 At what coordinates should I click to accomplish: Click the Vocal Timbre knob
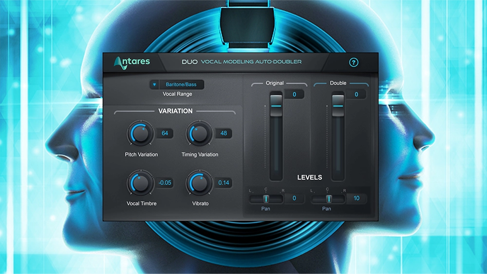coord(140,183)
